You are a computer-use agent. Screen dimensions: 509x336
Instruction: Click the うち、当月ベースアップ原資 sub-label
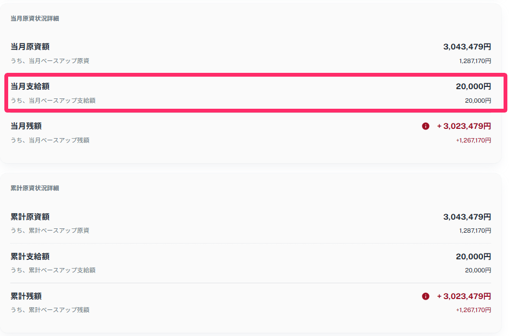click(50, 61)
